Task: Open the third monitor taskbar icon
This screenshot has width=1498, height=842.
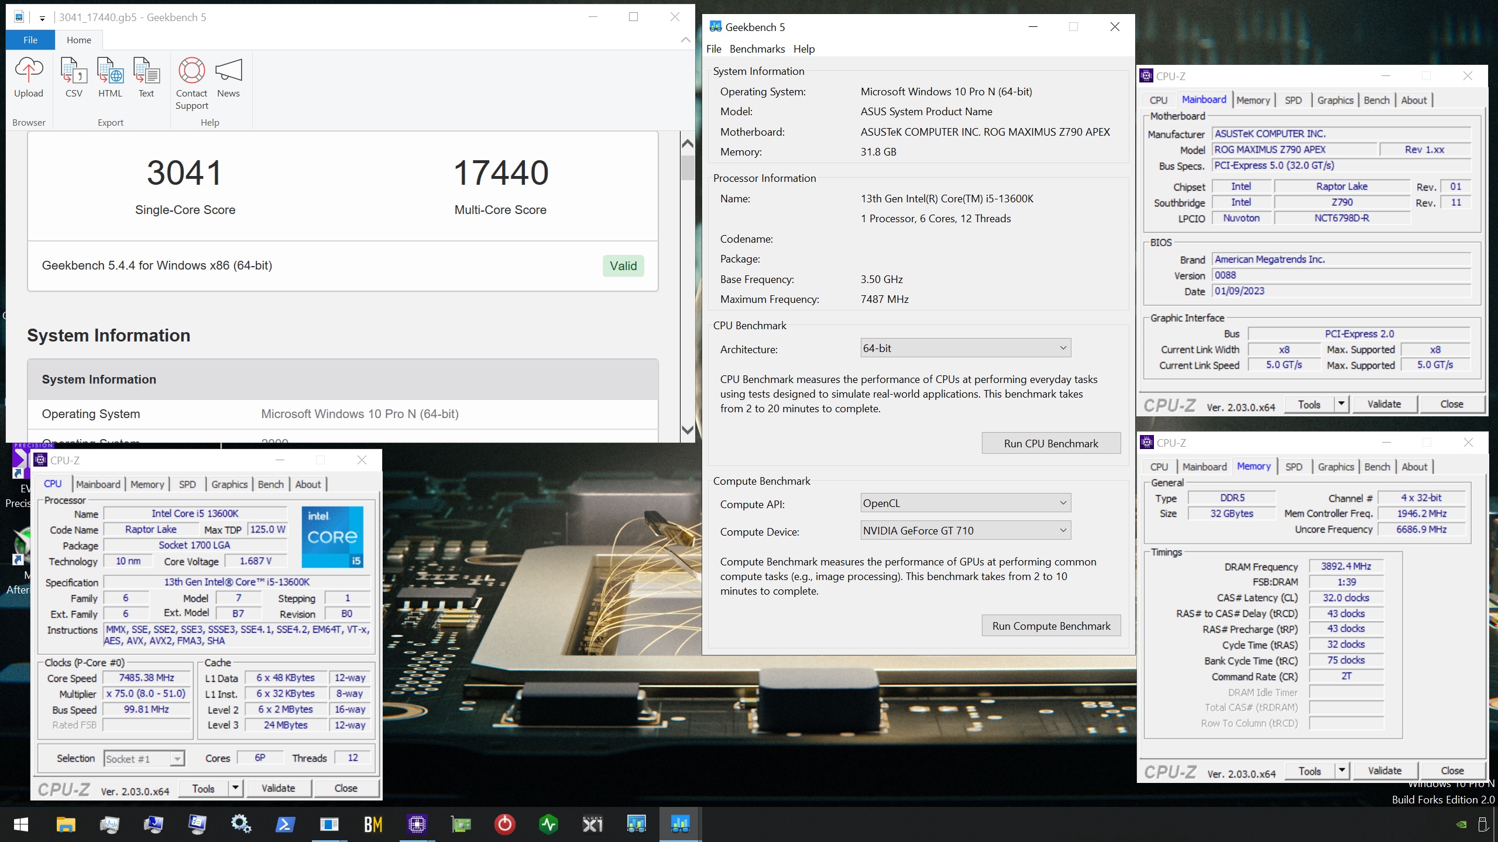Action: tap(197, 824)
